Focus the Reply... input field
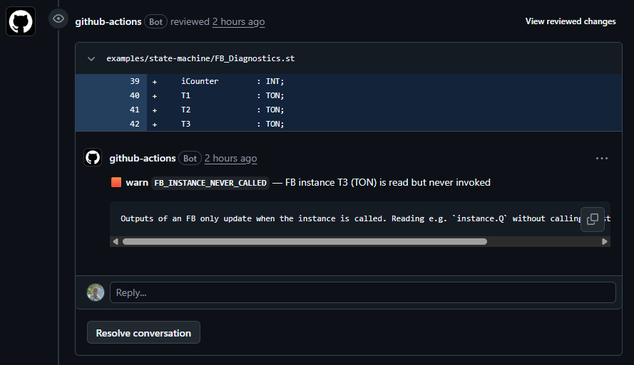The height and width of the screenshot is (365, 634). (x=363, y=292)
